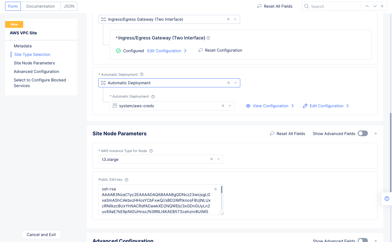Screen dimensions: 392x242
Task: Click the help icon beside Public SSH key
Action: (x=127, y=179)
